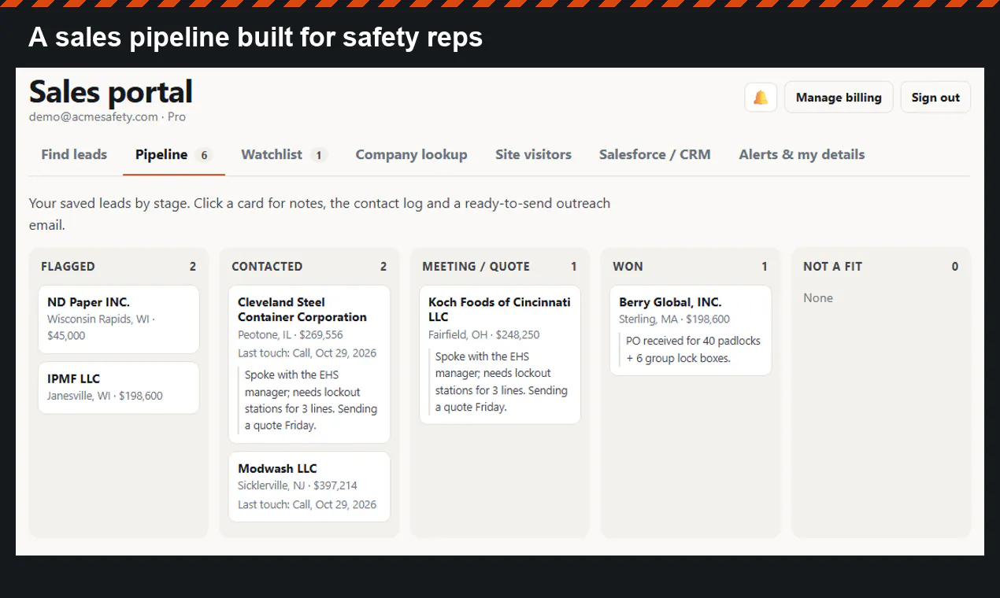Click Modwash 'Last touch: Call, Oct 29, 2026'
Viewport: 1000px width, 598px height.
(x=307, y=504)
